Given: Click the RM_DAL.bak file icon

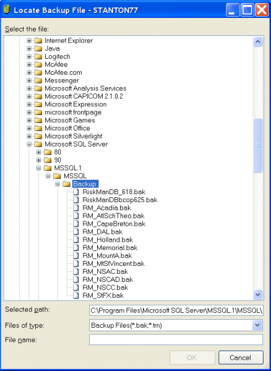Looking at the screenshot, I should tap(75, 232).
